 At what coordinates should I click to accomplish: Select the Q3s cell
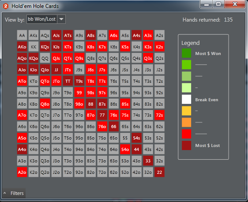[148, 59]
